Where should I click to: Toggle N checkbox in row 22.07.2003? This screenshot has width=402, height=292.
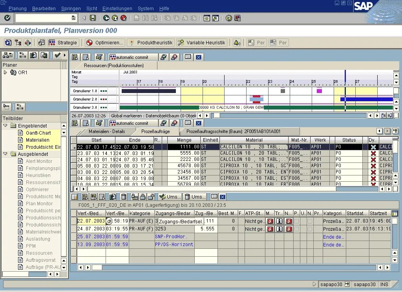(310, 221)
